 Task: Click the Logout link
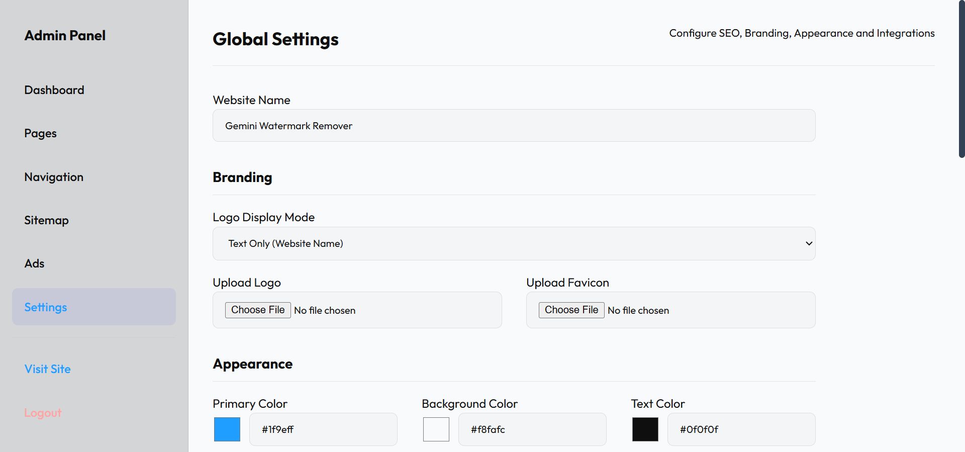(43, 413)
